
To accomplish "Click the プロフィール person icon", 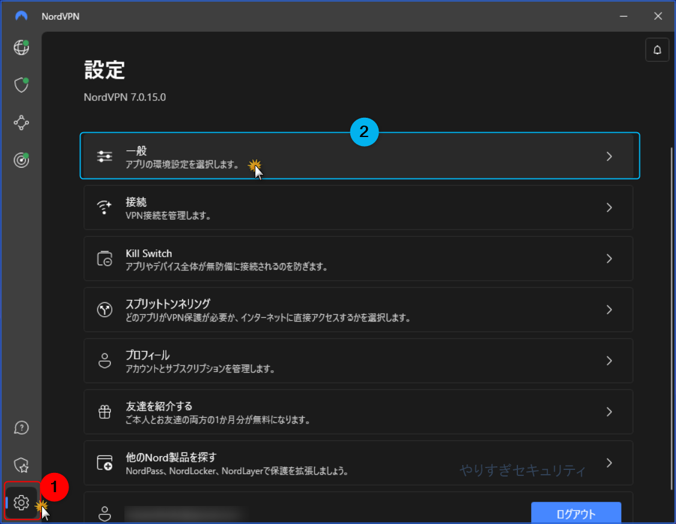I will click(x=105, y=361).
